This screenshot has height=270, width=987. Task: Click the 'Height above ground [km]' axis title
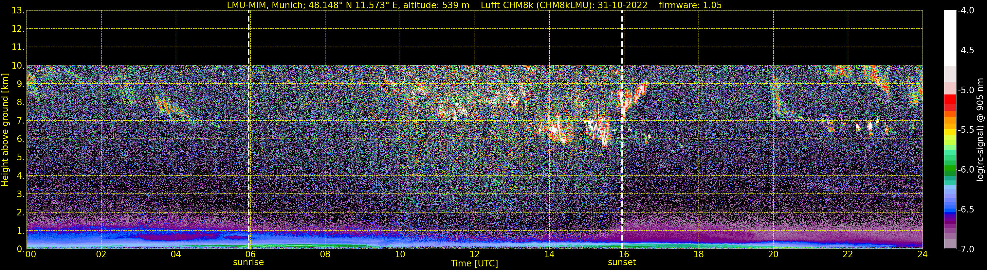point(5,130)
